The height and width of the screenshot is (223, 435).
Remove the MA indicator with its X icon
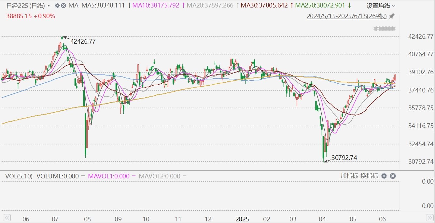63,6
